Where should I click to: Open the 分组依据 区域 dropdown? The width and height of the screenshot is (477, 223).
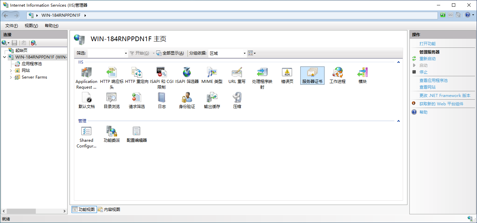coord(227,53)
